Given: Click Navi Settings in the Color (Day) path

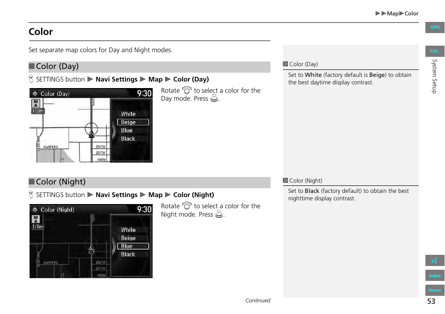Looking at the screenshot, I should click(x=116, y=79).
